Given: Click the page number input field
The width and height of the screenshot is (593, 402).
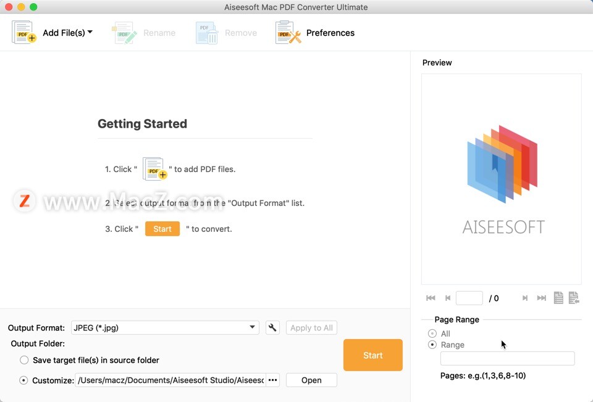Looking at the screenshot, I should tap(469, 298).
